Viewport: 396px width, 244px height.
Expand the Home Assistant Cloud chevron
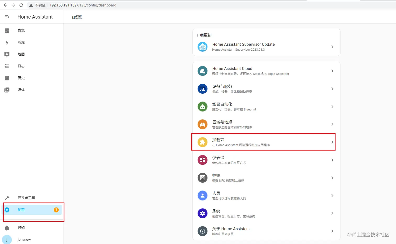332,71
